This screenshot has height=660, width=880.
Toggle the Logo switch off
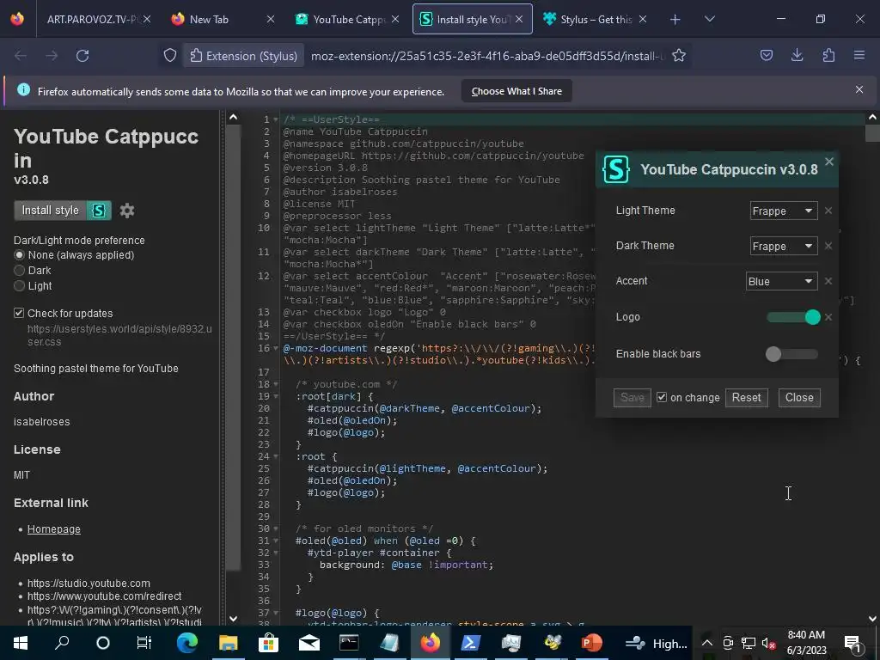[x=792, y=317]
